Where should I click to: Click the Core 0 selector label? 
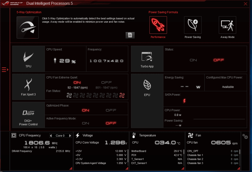tap(60, 136)
